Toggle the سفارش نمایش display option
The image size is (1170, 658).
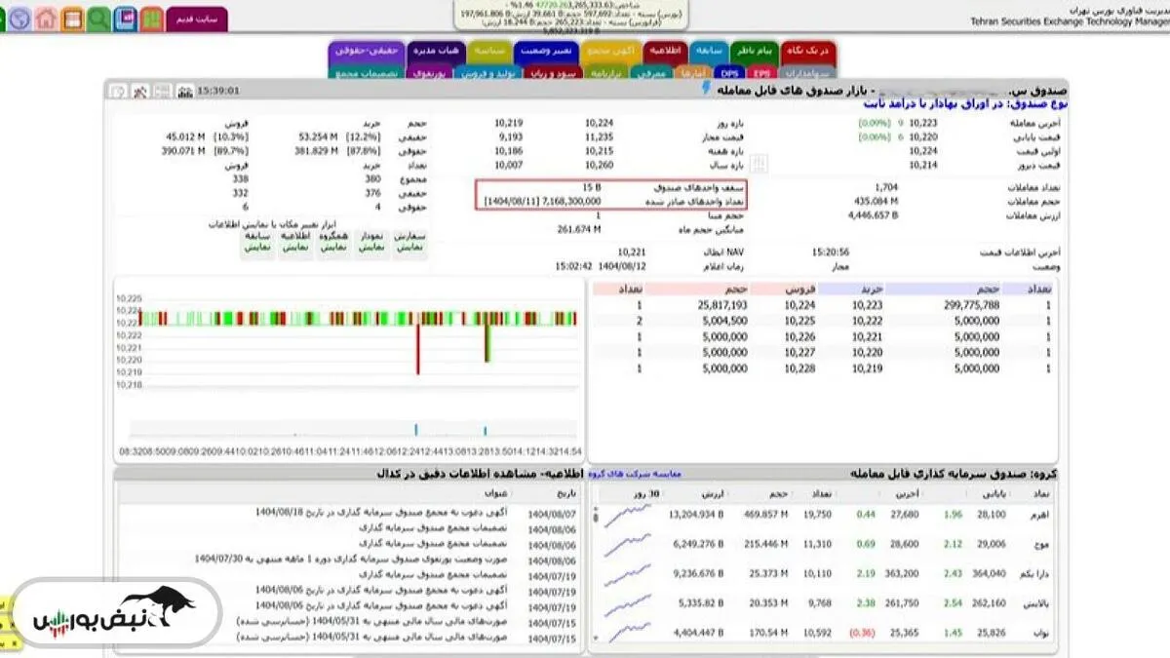409,243
